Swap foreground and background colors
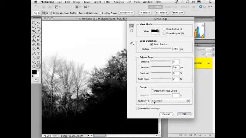The width and height of the screenshot is (246, 138). coord(38,71)
